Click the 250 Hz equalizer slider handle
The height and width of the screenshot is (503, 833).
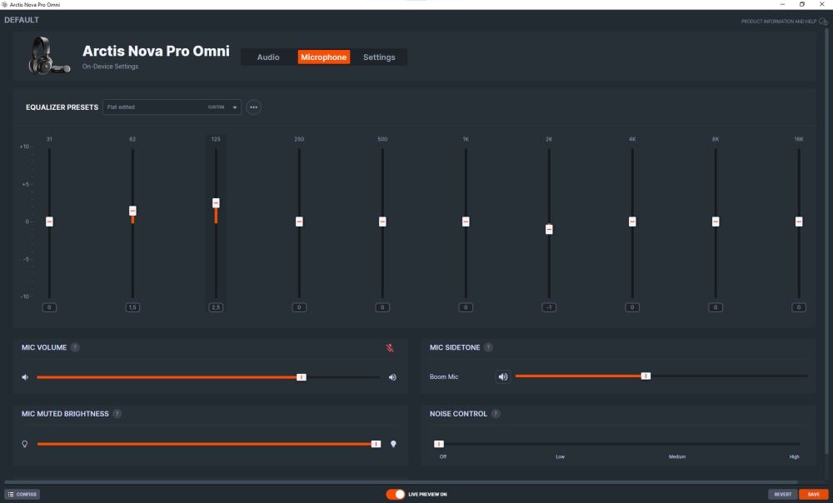click(x=299, y=222)
